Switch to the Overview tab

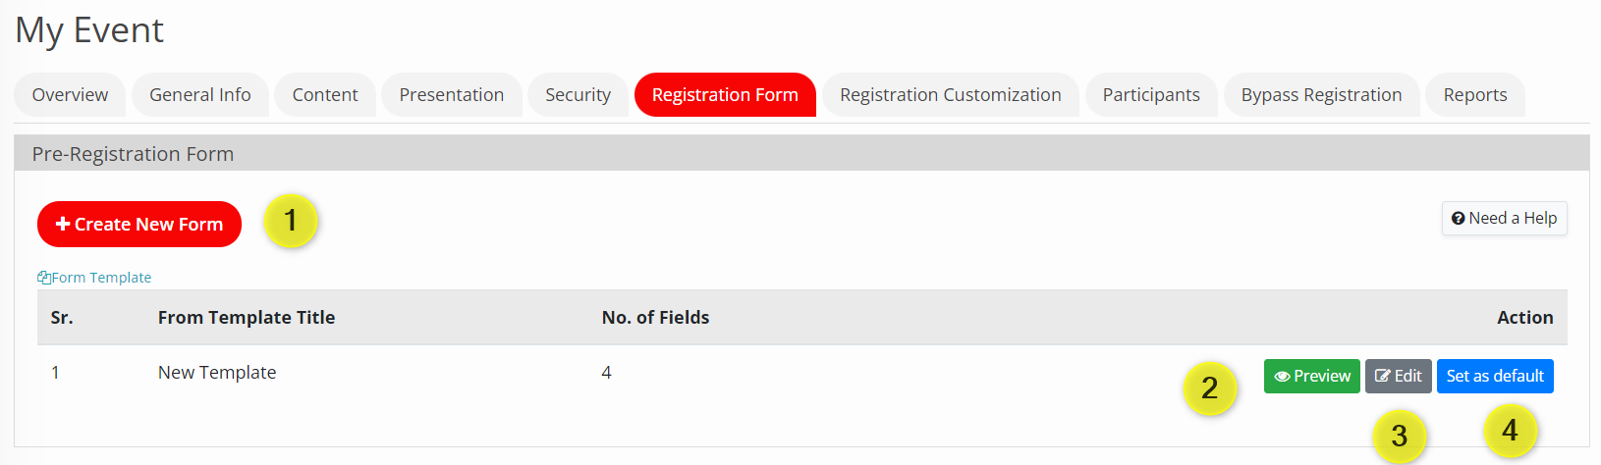tap(70, 95)
